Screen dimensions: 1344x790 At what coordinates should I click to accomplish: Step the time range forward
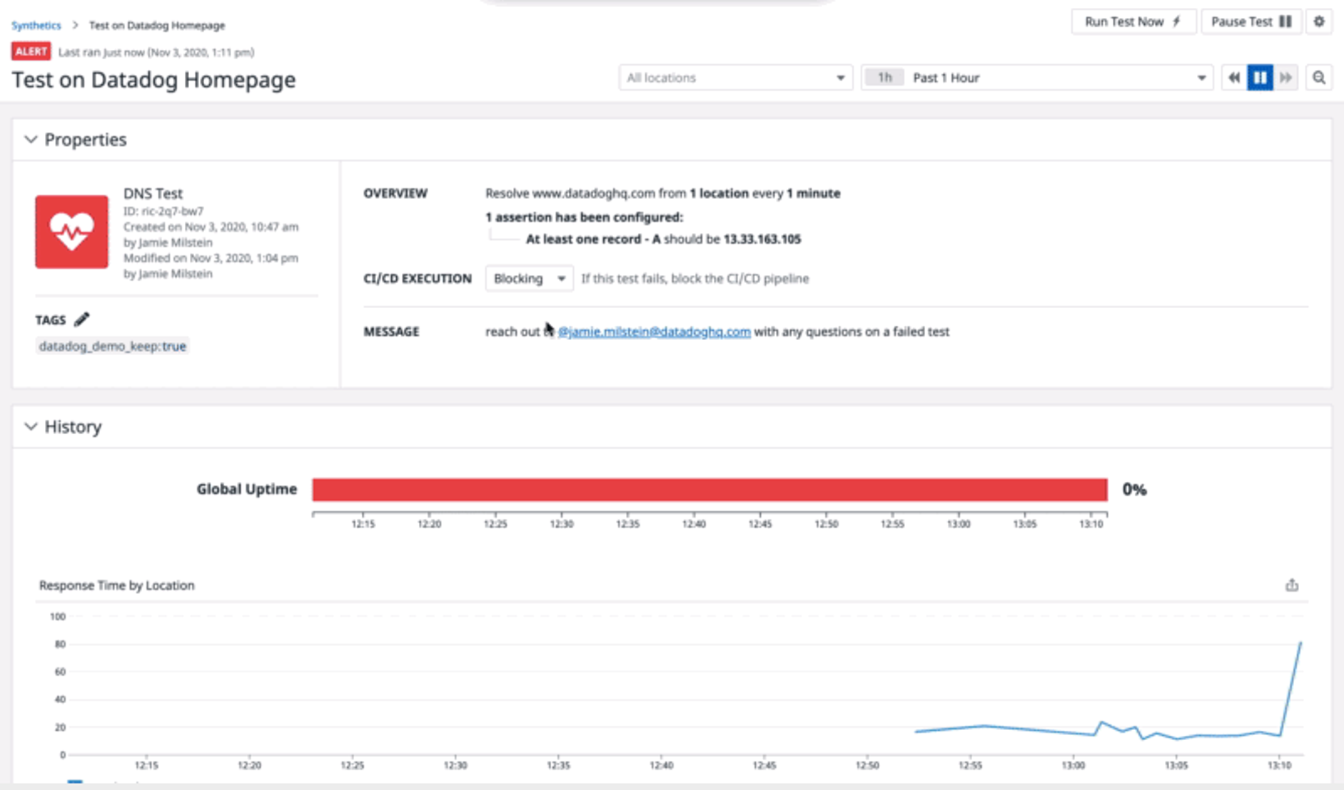(1286, 78)
